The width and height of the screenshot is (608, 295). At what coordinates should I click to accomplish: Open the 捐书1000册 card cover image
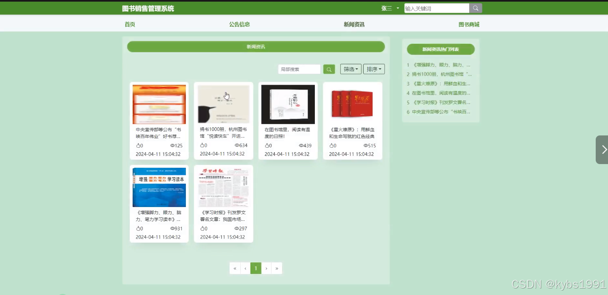(x=224, y=104)
